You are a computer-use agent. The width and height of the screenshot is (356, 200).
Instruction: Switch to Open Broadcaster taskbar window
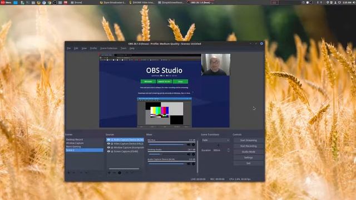(x=113, y=2)
